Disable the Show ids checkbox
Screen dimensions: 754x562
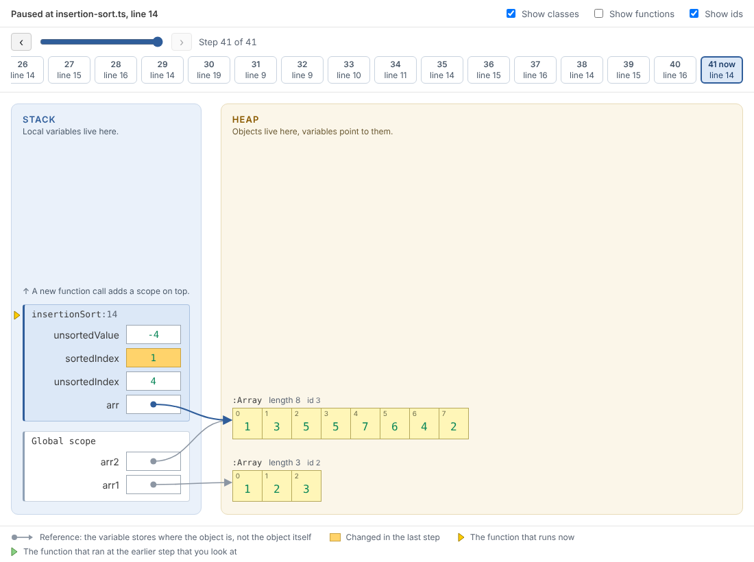(694, 14)
